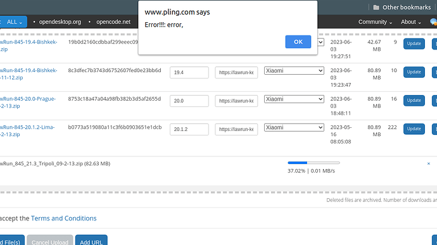Click the 42.67 MB file size
437x245 pixels.
(374, 46)
